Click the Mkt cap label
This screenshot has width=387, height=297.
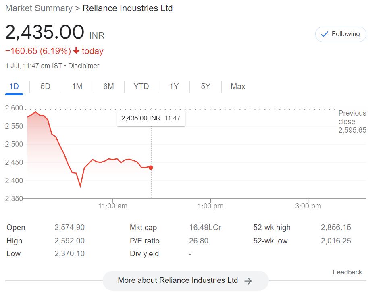[144, 228]
